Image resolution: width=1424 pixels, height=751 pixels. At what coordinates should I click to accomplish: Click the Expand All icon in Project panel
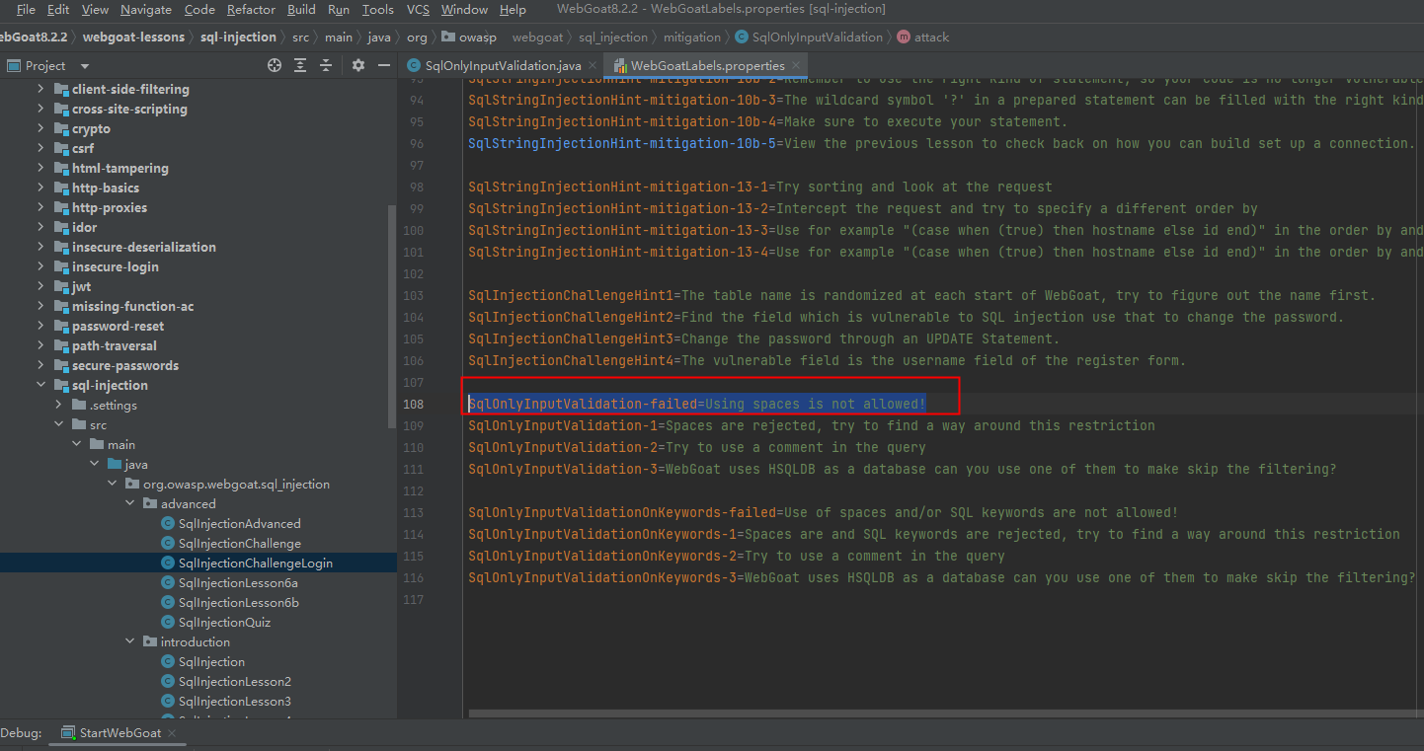(301, 65)
